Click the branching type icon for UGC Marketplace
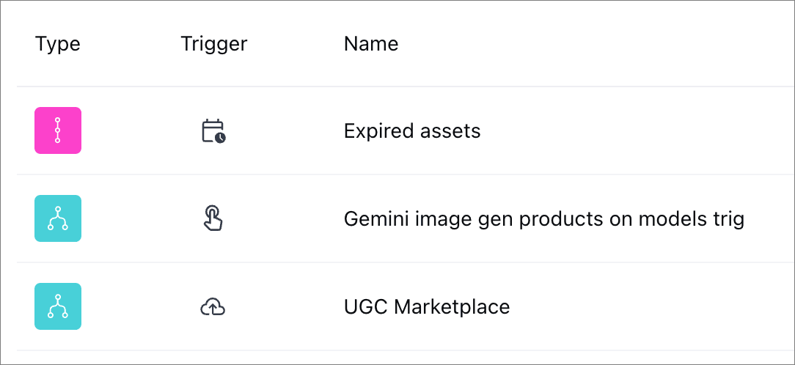Screen dimensions: 795x365 pos(58,306)
